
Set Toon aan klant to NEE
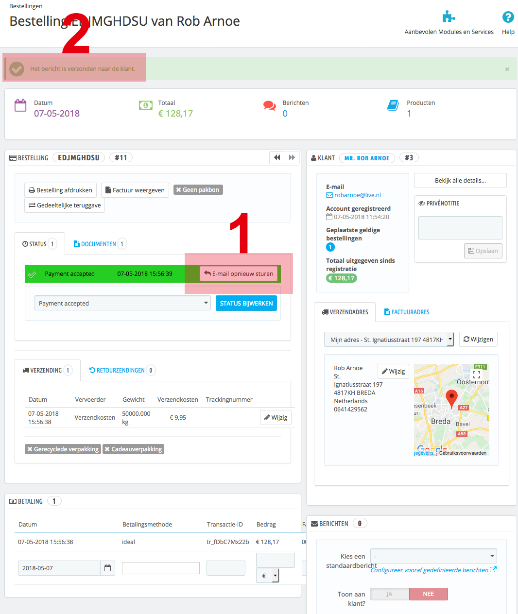point(429,594)
